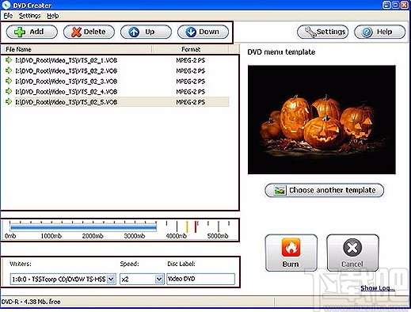Click MPEG-2 PS format of VTS_02_3.VOB
Viewport: 411px width, 312px height.
[190, 82]
